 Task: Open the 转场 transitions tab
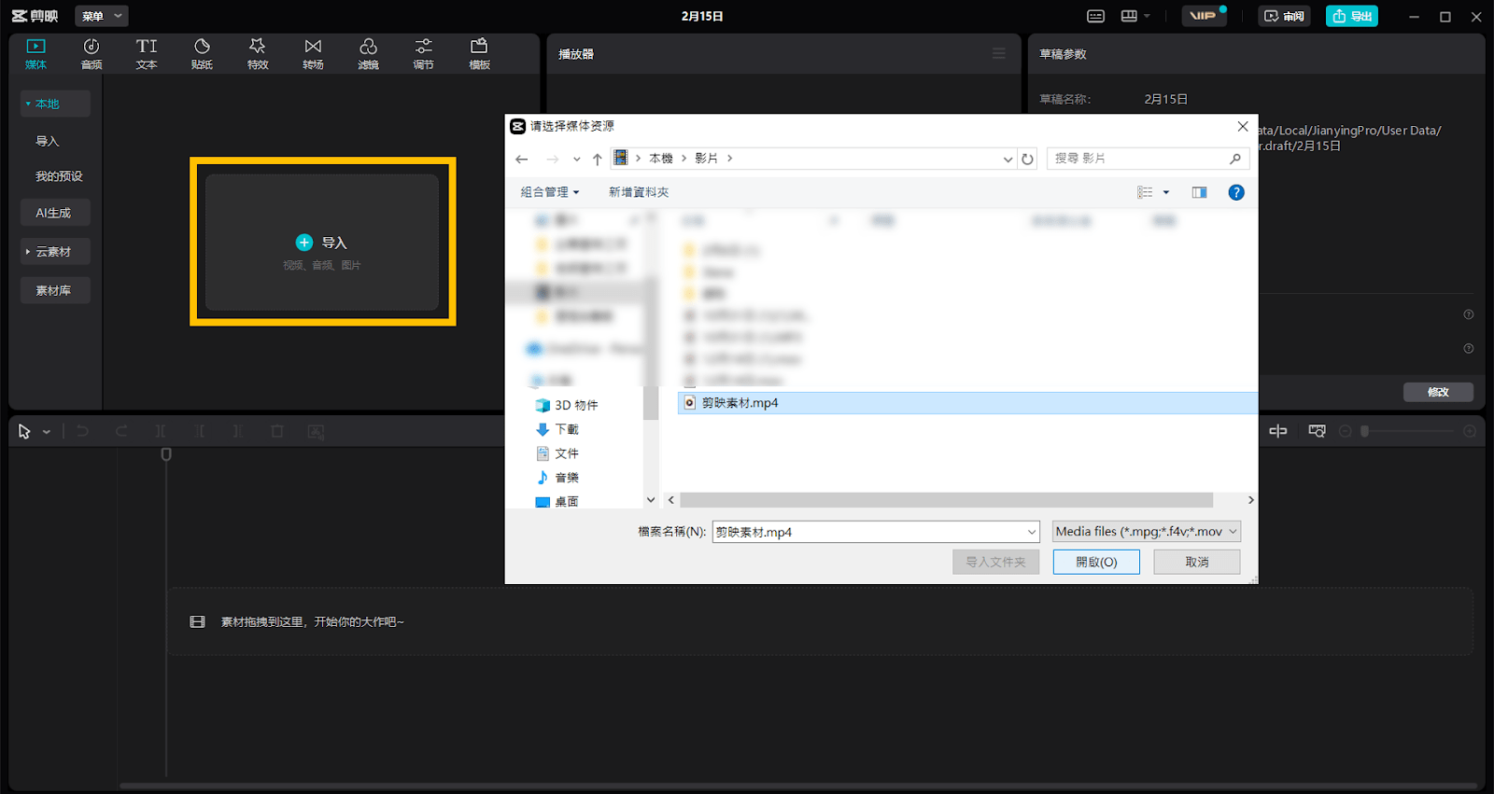313,54
